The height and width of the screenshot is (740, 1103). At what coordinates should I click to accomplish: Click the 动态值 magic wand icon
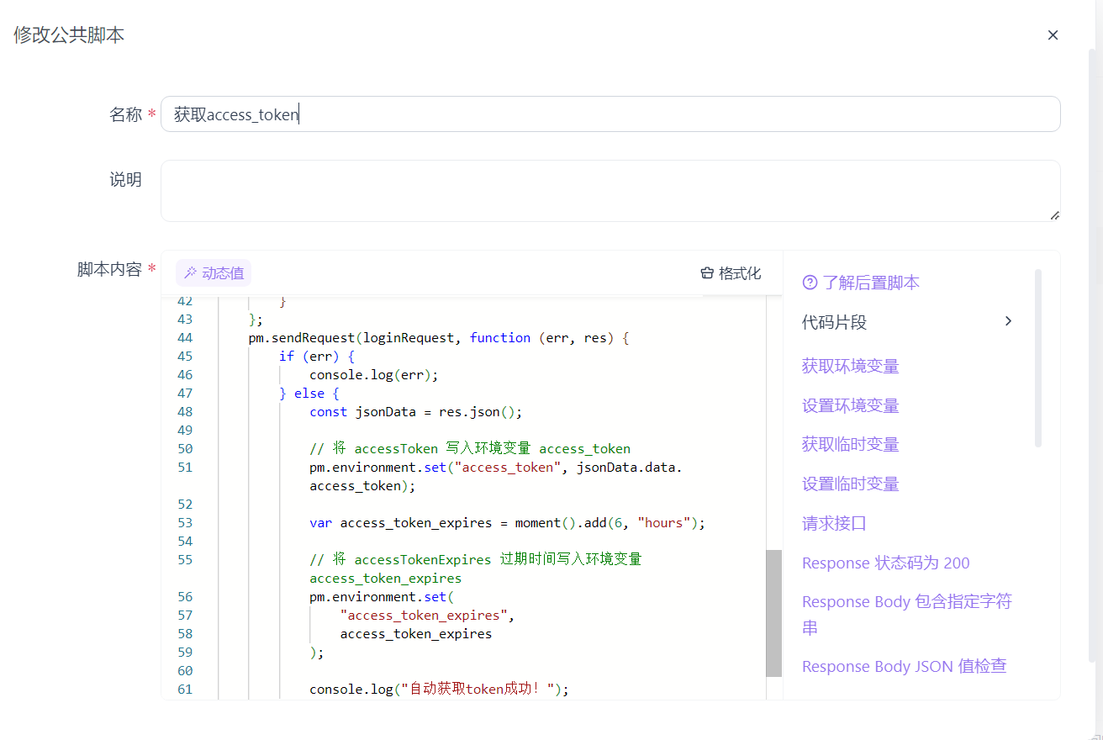[x=188, y=272]
